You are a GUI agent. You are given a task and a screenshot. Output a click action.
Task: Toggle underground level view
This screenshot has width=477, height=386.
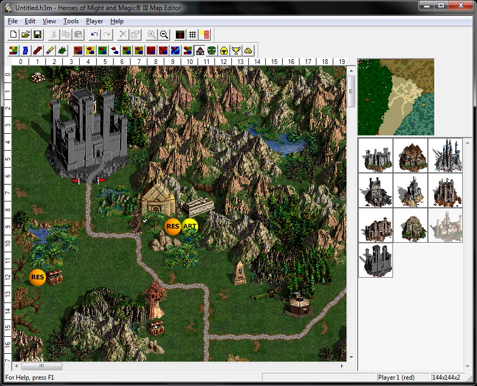pos(180,34)
